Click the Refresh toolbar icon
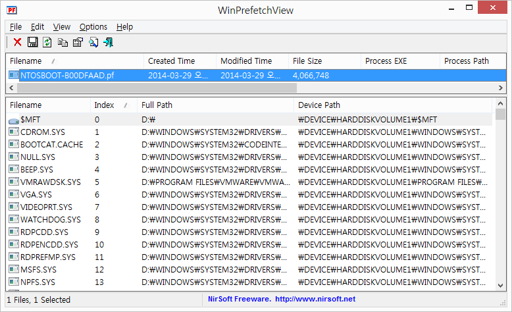Viewport: 512px width, 312px height. (x=47, y=42)
